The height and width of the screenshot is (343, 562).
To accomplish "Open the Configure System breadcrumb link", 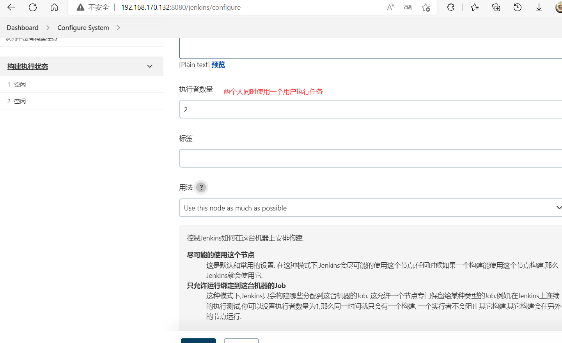I will tap(83, 28).
